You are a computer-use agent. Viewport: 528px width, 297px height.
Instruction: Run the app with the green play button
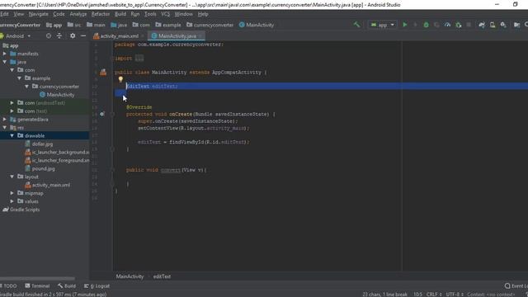(x=405, y=25)
